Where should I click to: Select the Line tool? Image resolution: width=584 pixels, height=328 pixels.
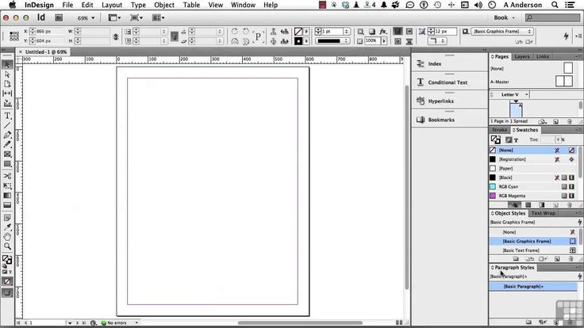(7, 125)
